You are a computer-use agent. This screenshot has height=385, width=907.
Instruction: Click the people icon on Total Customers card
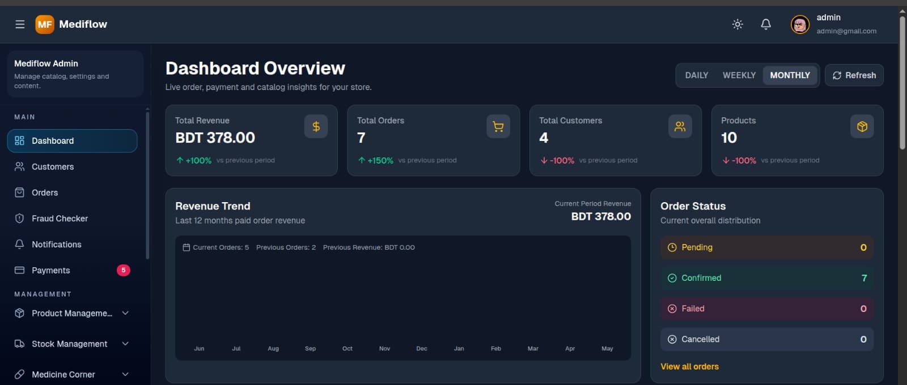680,126
